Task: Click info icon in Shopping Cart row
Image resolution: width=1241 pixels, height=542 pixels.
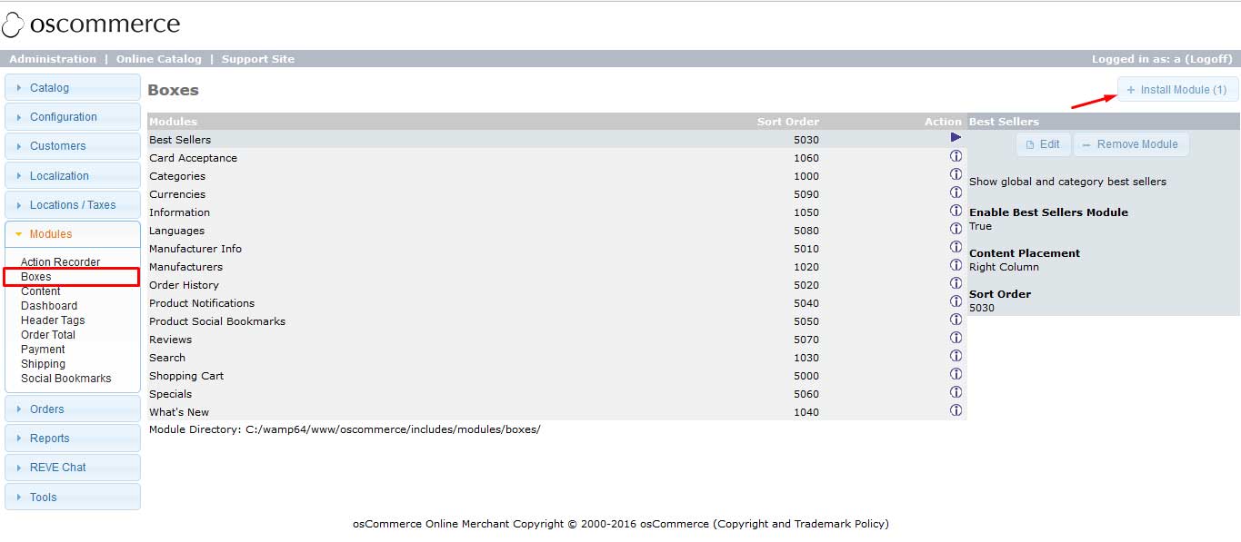Action: (956, 374)
